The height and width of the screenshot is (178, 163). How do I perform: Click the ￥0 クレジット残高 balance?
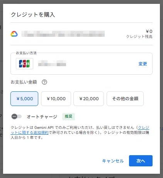[x=139, y=34]
